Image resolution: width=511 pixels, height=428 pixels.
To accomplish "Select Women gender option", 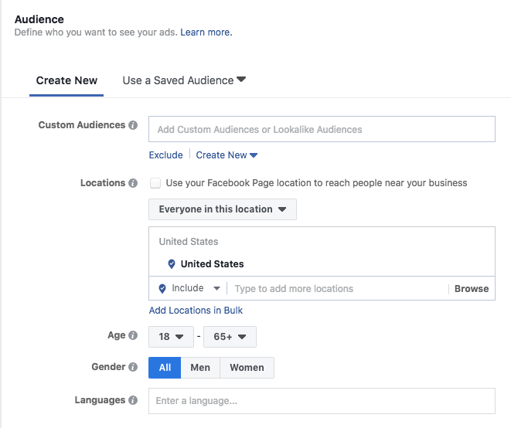I will pyautogui.click(x=247, y=368).
